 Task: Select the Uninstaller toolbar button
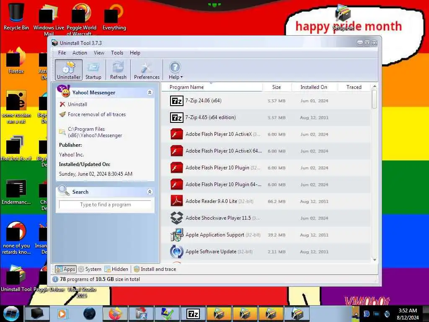[x=68, y=70]
